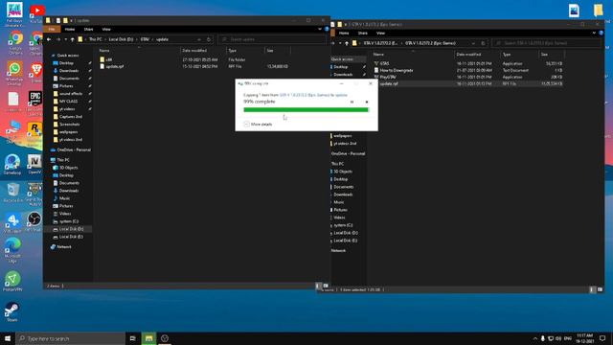Image resolution: width=613 pixels, height=345 pixels.
Task: Open File Explorer from taskbar
Action: (149, 338)
